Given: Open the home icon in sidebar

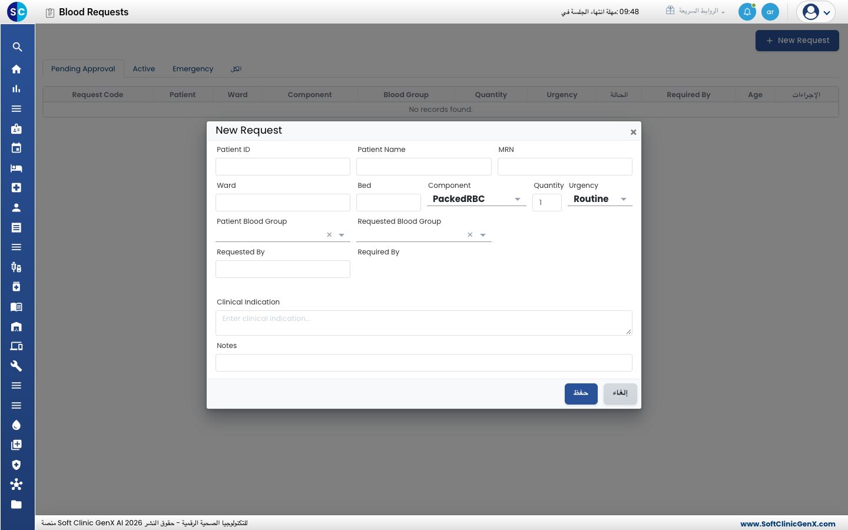Looking at the screenshot, I should click(16, 69).
